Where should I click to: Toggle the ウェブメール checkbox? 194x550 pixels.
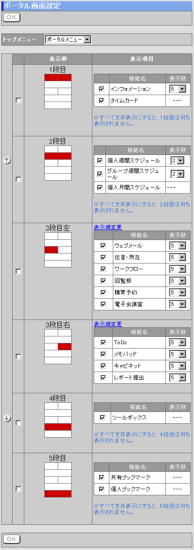click(x=103, y=245)
